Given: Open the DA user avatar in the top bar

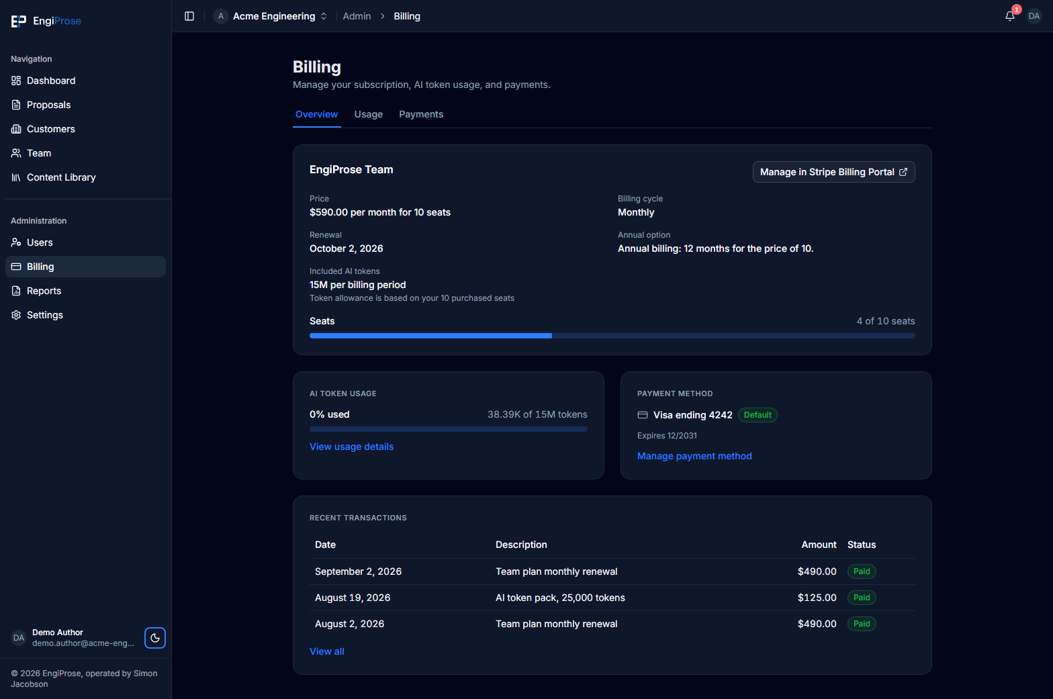Looking at the screenshot, I should 1034,16.
